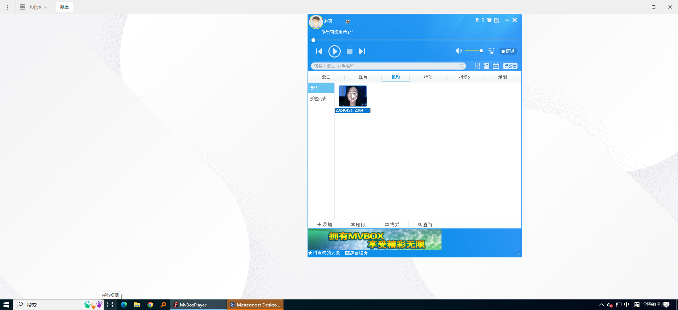Click the 添加 add button

[325, 225]
